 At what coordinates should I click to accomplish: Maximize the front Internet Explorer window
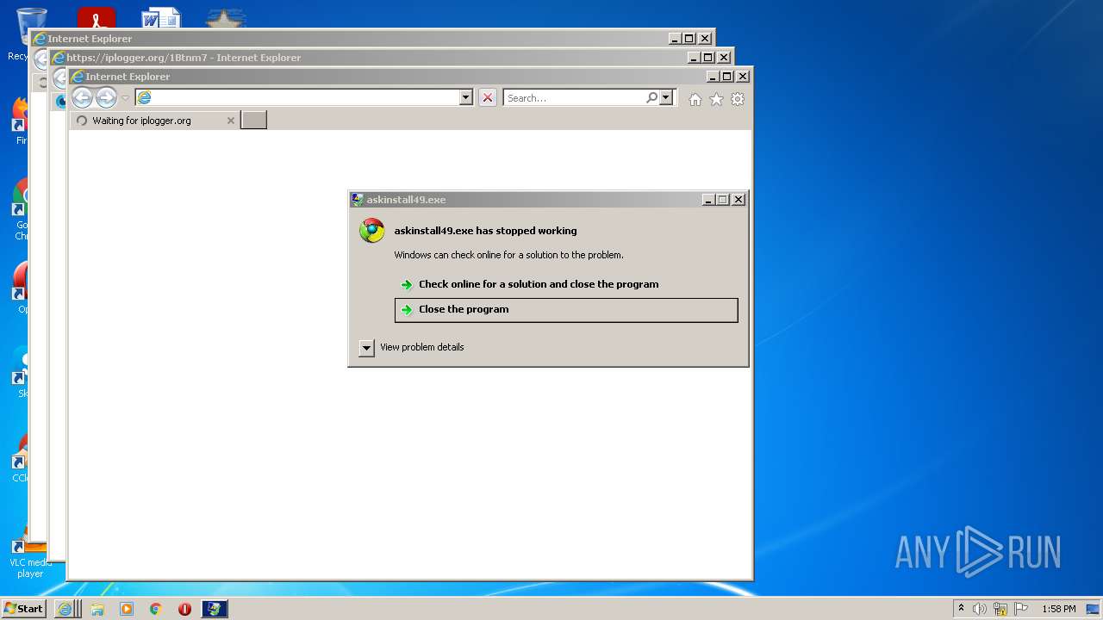pyautogui.click(x=726, y=77)
